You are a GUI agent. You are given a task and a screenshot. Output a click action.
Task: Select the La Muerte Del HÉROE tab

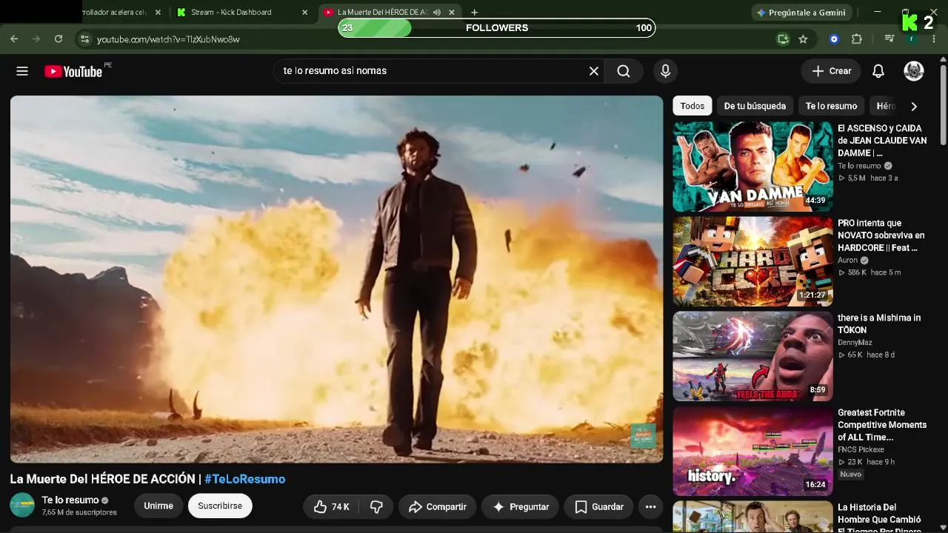(390, 13)
